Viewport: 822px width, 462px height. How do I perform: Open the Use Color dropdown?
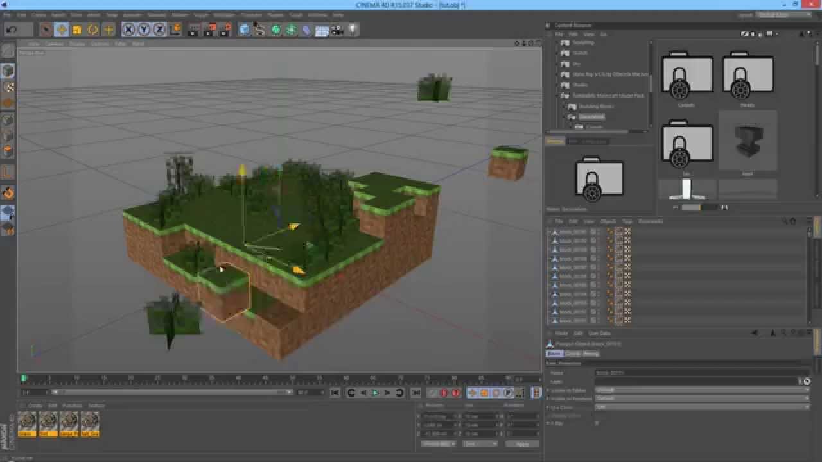click(702, 407)
